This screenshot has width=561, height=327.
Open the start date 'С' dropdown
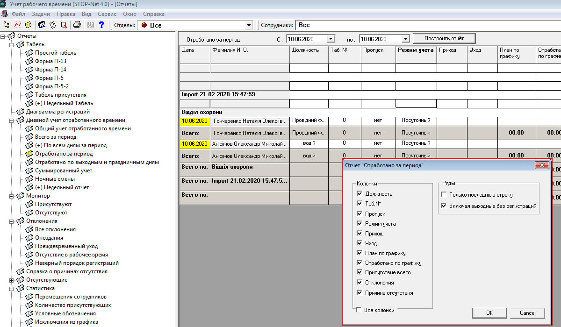click(x=331, y=39)
